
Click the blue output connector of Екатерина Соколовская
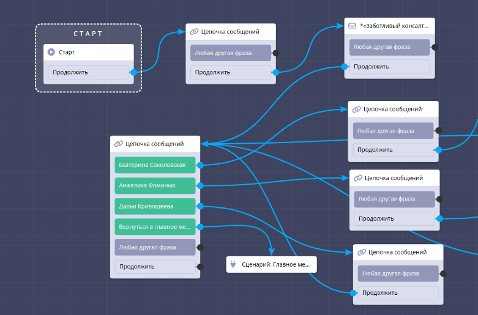[200, 165]
